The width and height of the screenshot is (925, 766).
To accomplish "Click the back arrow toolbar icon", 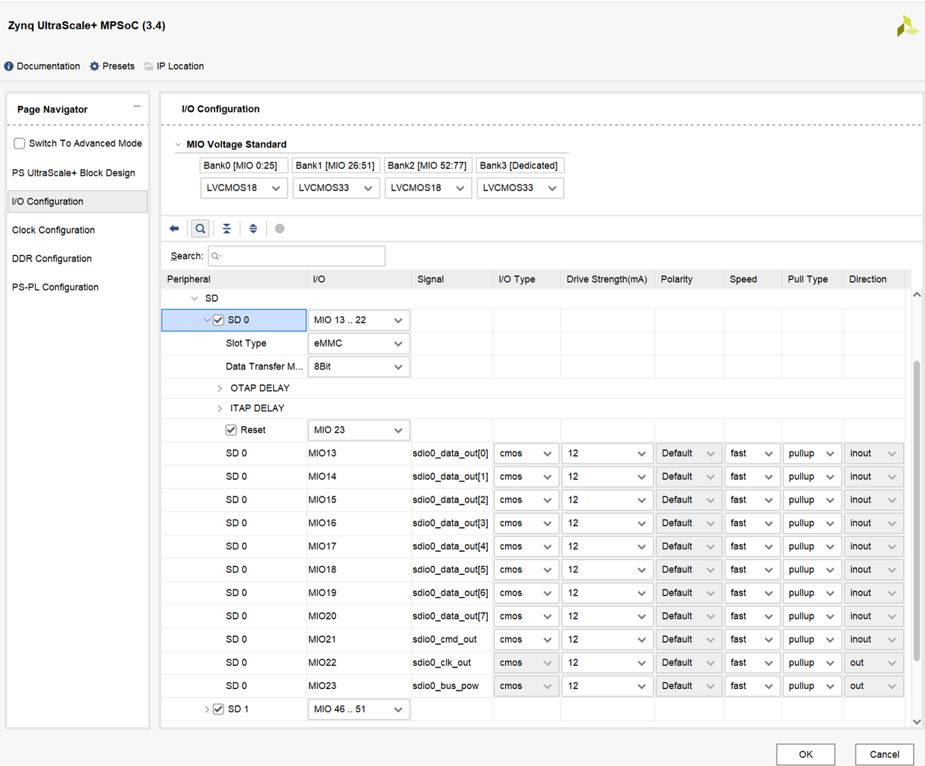I will pyautogui.click(x=174, y=228).
